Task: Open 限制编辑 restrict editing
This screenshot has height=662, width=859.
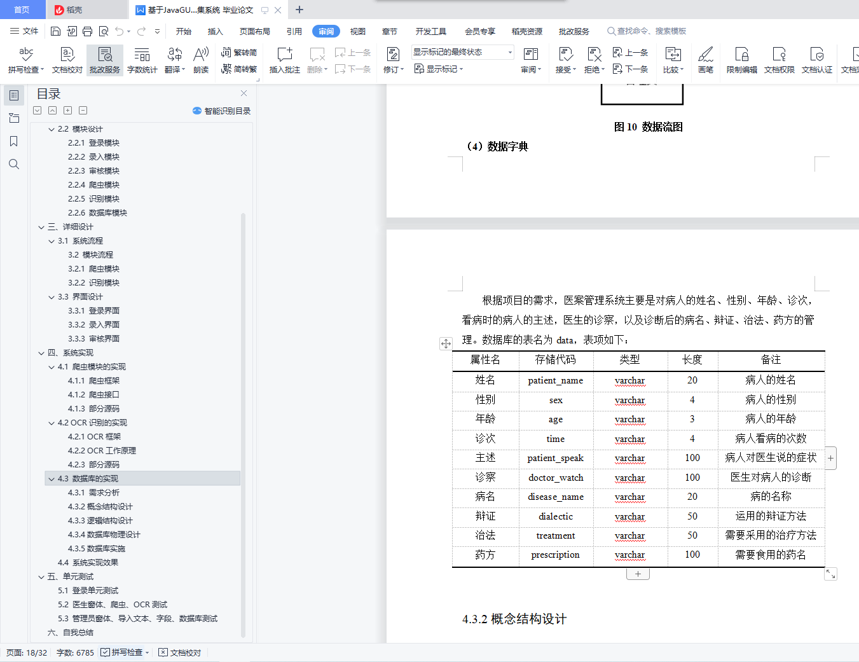Action: (x=742, y=60)
